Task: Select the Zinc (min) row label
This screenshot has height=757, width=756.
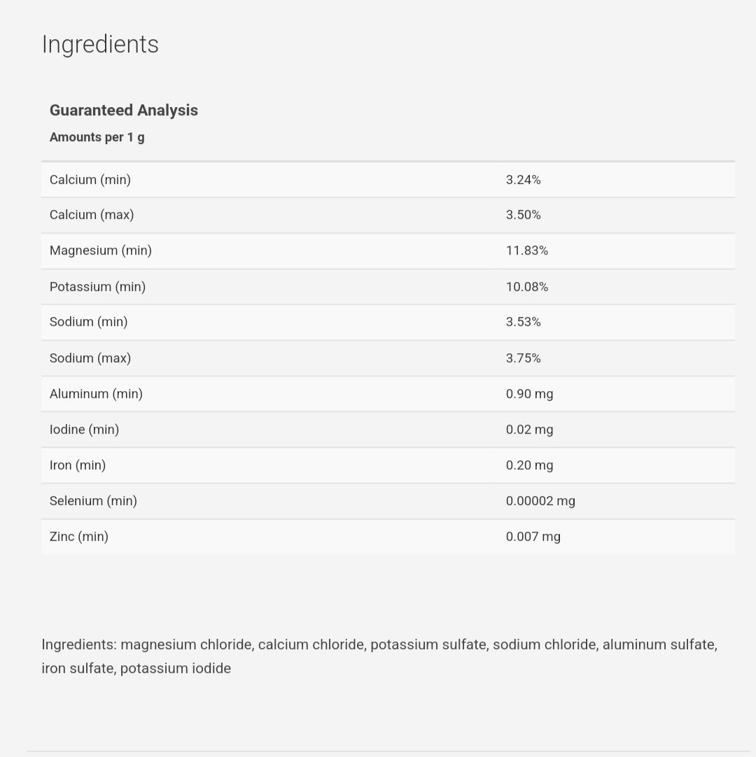Action: click(79, 537)
